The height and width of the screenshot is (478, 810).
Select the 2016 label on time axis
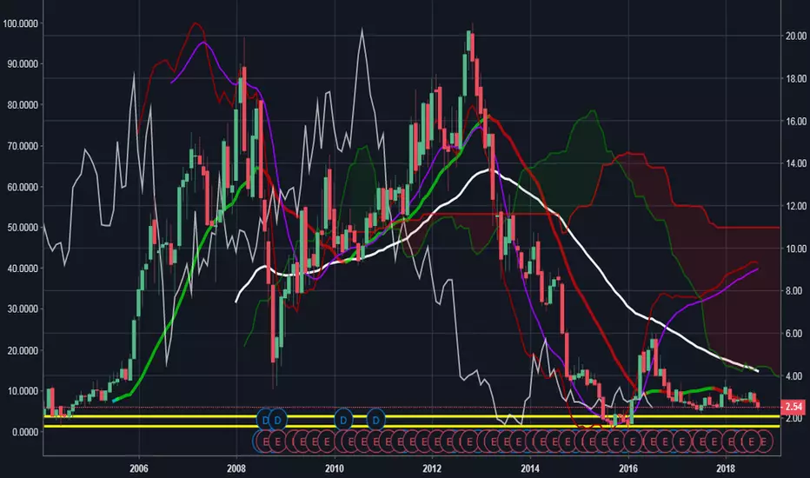coord(628,468)
